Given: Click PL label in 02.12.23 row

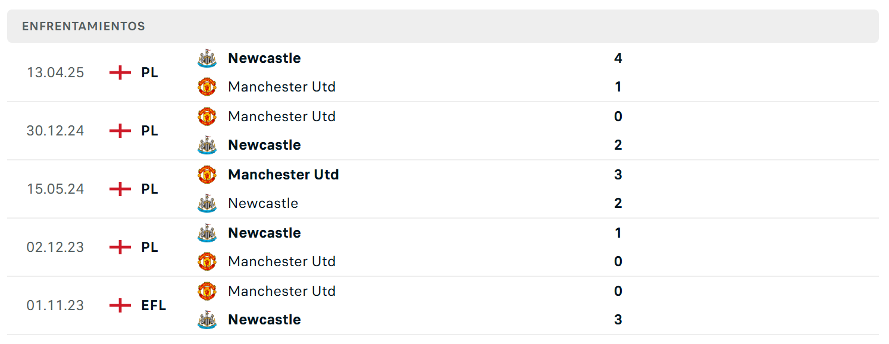Looking at the screenshot, I should (x=149, y=247).
